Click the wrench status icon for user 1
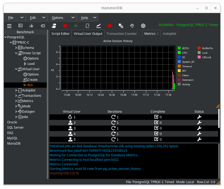224x189 pixels. [x=199, y=117]
